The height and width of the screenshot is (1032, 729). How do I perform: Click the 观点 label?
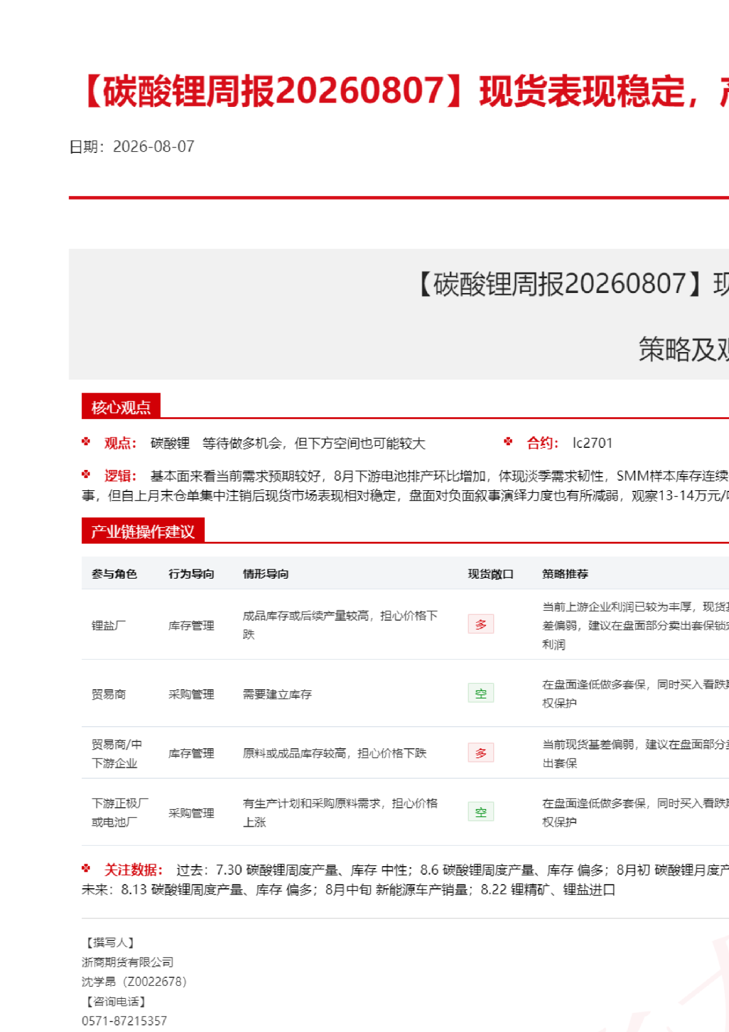(x=120, y=444)
